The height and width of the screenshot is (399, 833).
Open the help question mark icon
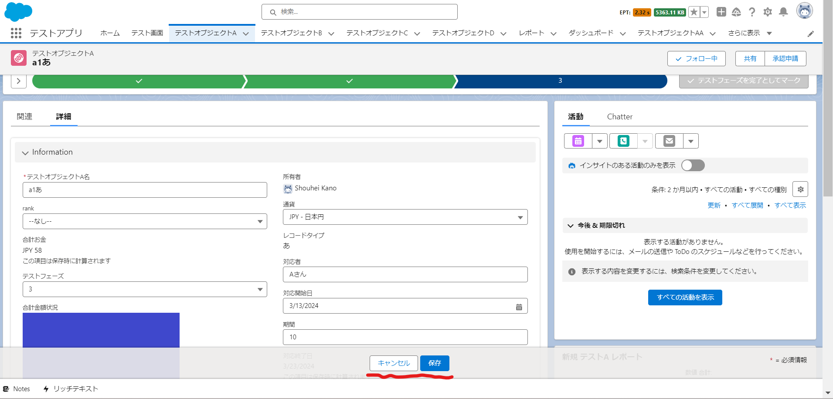pos(752,12)
